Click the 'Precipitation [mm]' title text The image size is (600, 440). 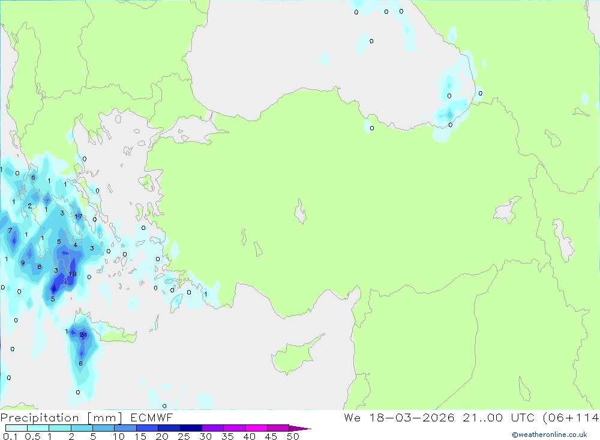pos(61,418)
